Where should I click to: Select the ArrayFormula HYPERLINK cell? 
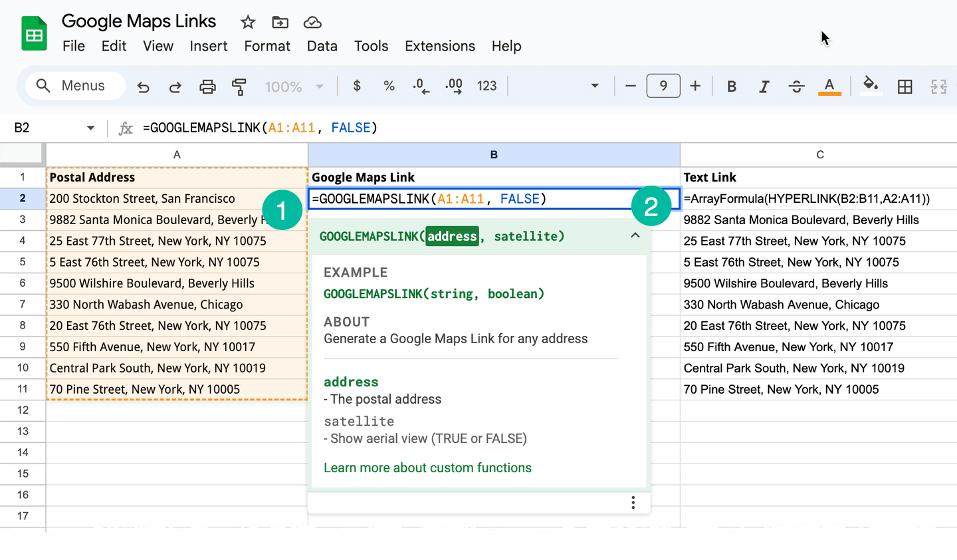819,198
